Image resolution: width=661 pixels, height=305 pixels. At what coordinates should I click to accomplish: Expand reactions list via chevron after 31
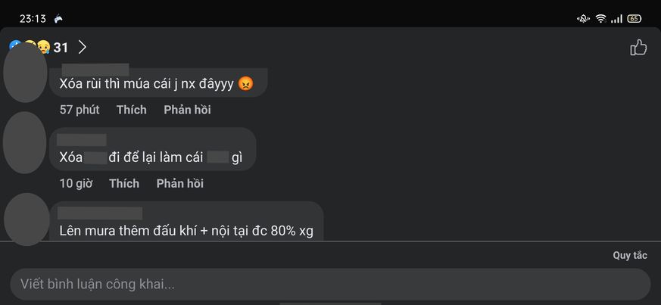(x=83, y=48)
